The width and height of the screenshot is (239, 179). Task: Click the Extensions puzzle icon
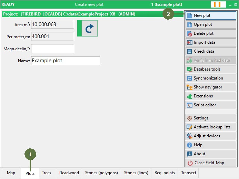[x=189, y=96]
